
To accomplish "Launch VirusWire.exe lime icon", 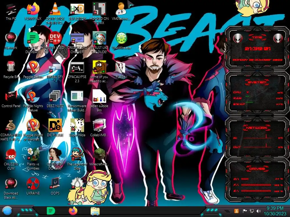I will (x=121, y=38).
